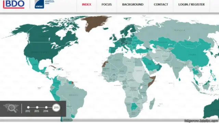The height and width of the screenshot is (123, 219).
Task: Click Somalia on the map
Action: click(x=152, y=82)
